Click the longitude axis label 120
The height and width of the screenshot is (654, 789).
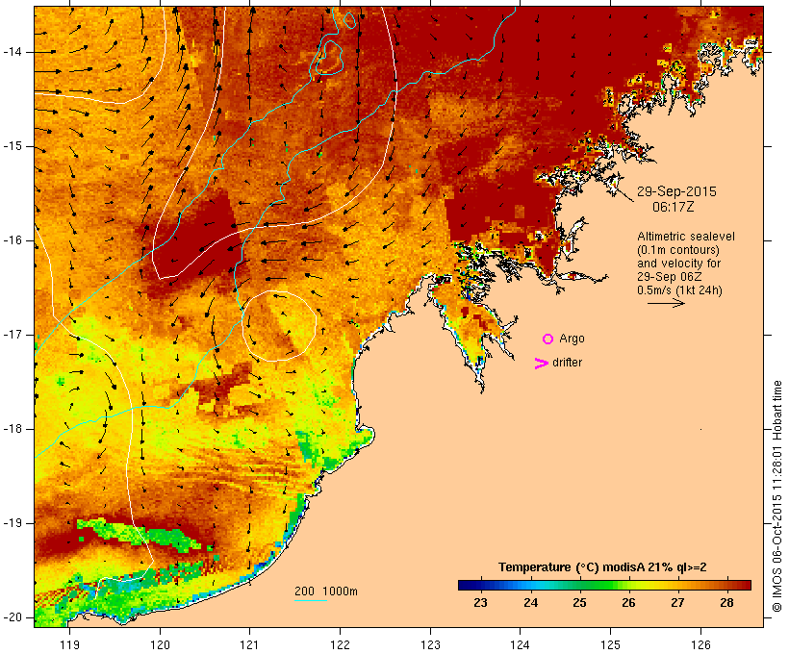[160, 644]
